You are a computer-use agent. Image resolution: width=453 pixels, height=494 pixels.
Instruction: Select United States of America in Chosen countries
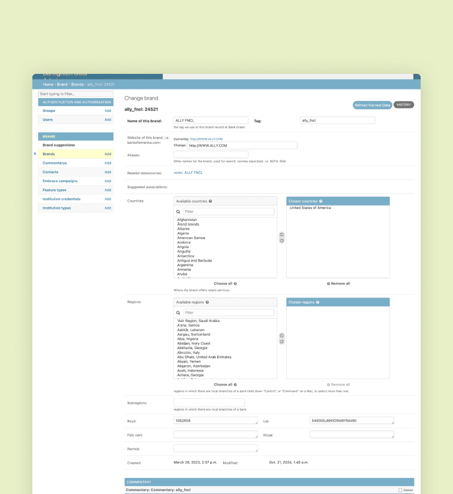[310, 208]
